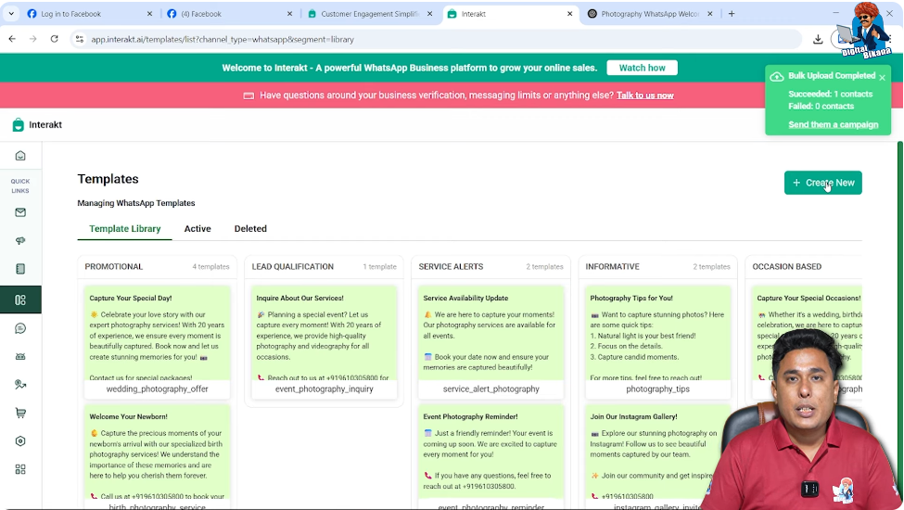Select the highlighted templates icon in sidebar
Image resolution: width=904 pixels, height=510 pixels.
click(20, 300)
